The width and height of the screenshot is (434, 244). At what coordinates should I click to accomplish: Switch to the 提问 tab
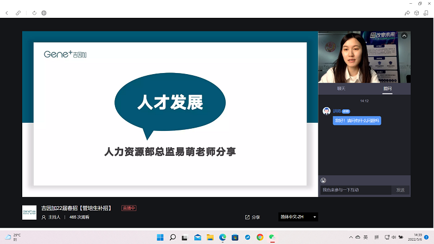[x=387, y=88]
